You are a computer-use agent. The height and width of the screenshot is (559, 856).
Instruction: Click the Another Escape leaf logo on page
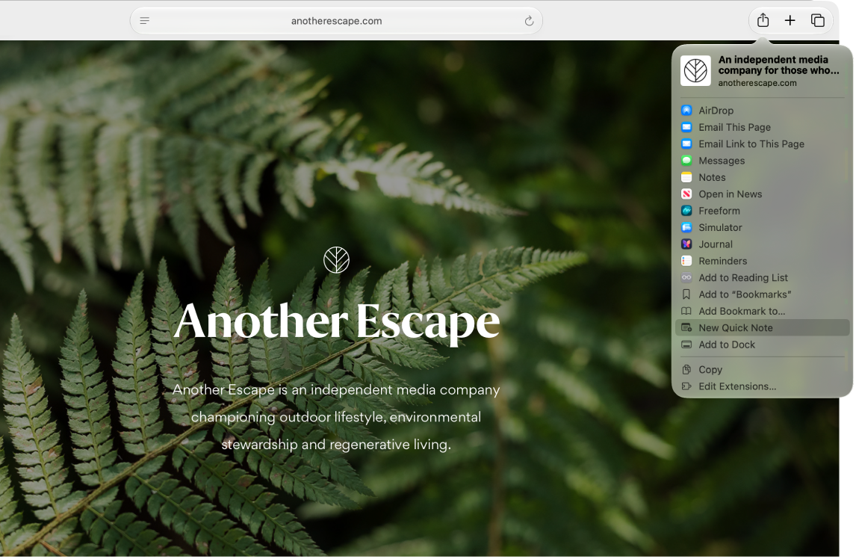[337, 261]
